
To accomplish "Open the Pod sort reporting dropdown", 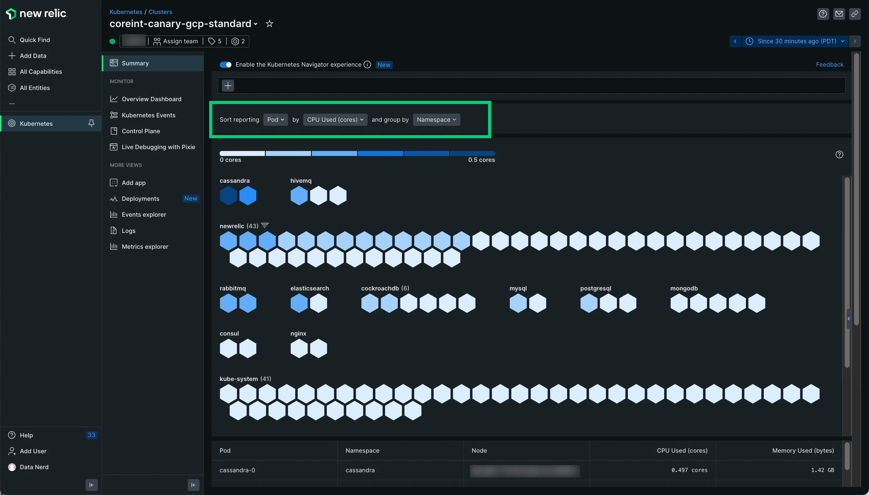I will click(275, 119).
